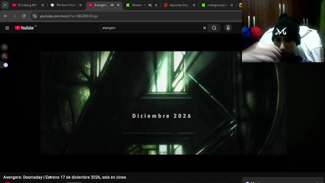
Task: Start voice search with microphone
Action: coord(228,28)
